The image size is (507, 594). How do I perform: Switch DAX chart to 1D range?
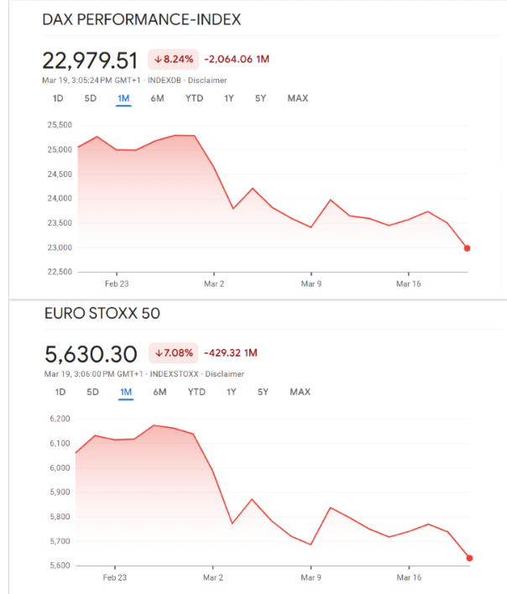(x=58, y=98)
